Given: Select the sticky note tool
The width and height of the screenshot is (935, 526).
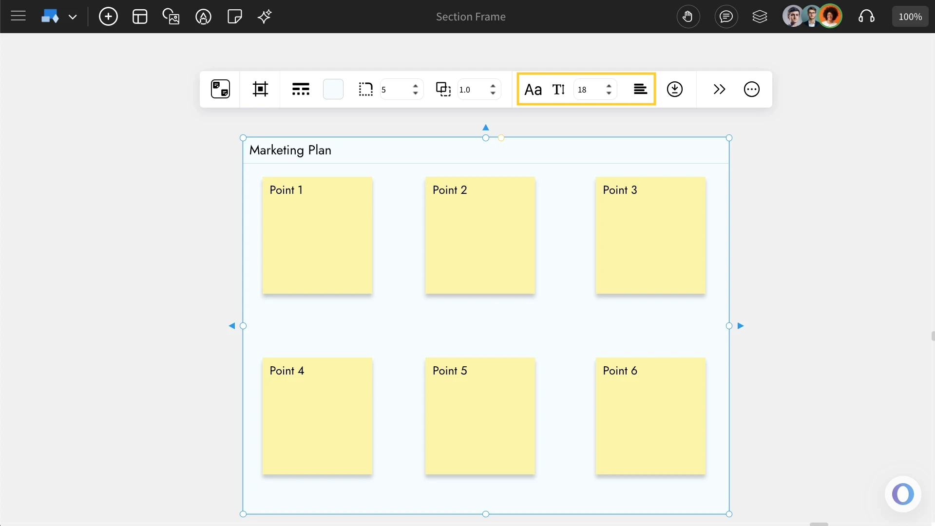Looking at the screenshot, I should point(234,16).
